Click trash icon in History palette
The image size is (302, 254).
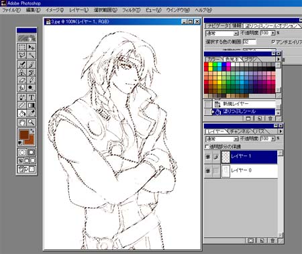270,119
